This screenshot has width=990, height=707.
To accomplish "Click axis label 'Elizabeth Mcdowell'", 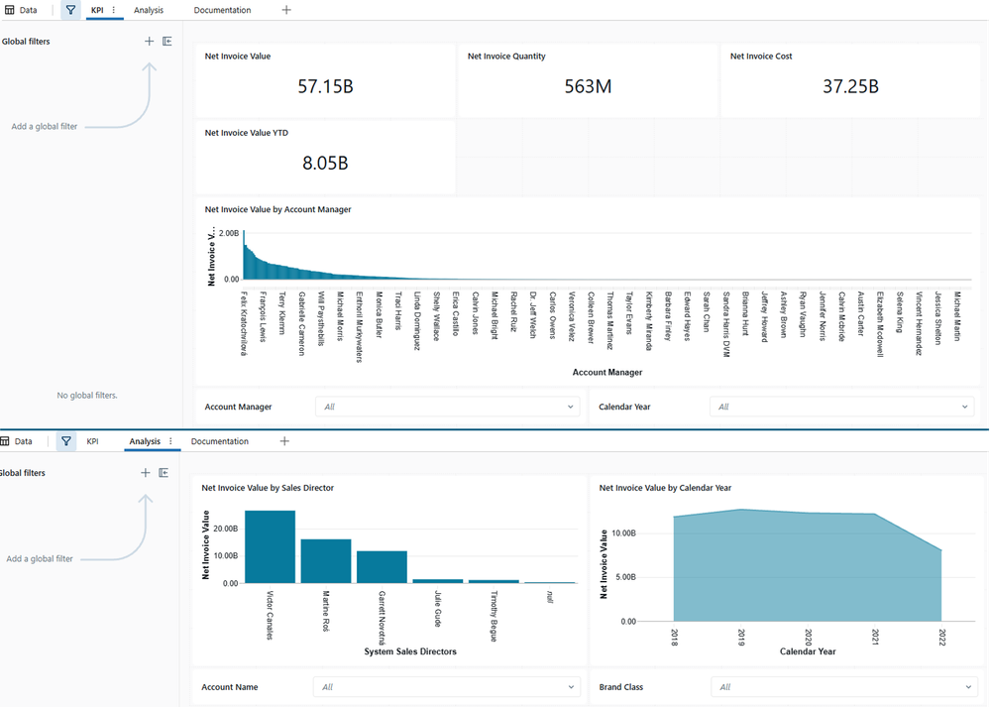I will 880,325.
